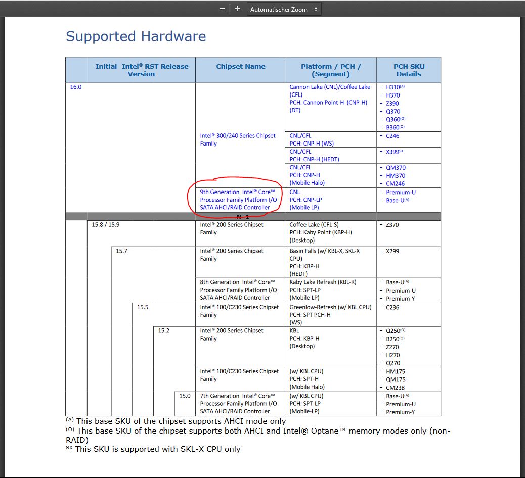The width and height of the screenshot is (525, 478).
Task: Click the zoom in plus icon
Action: pos(237,9)
